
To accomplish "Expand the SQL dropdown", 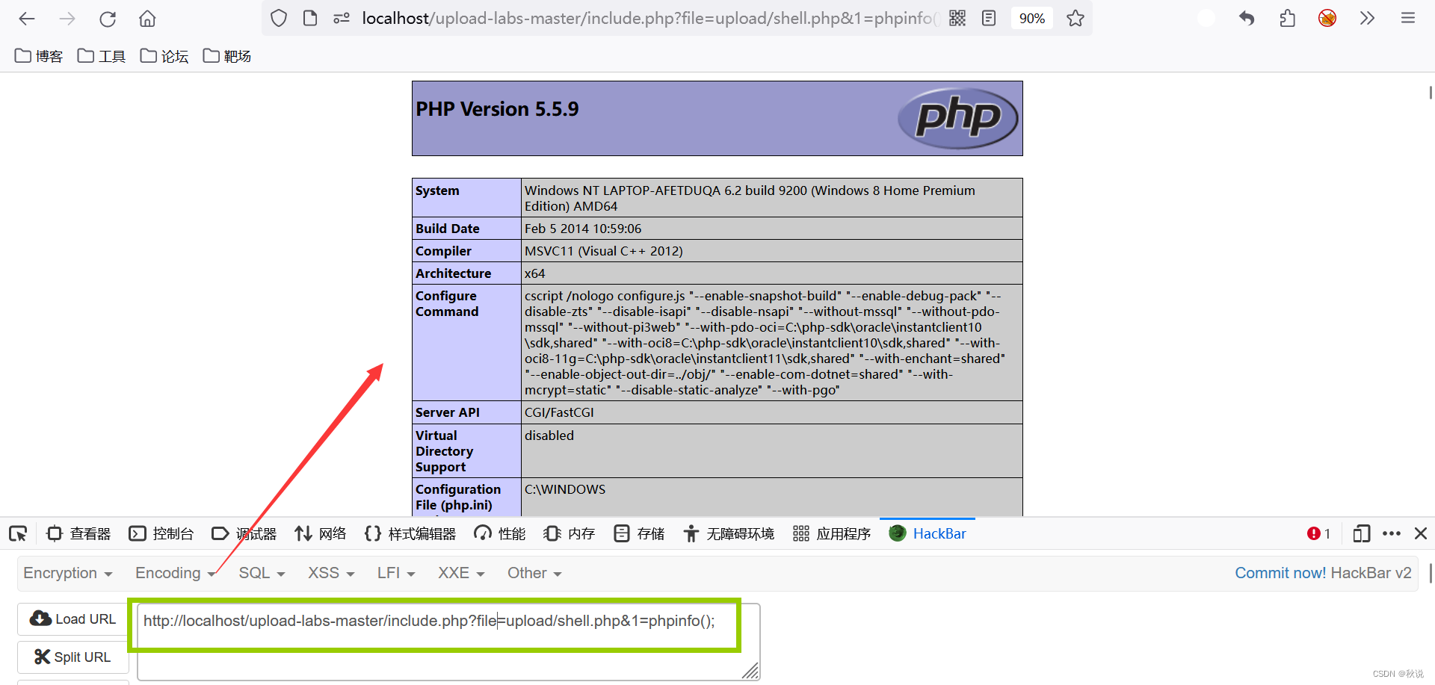I will 262,573.
